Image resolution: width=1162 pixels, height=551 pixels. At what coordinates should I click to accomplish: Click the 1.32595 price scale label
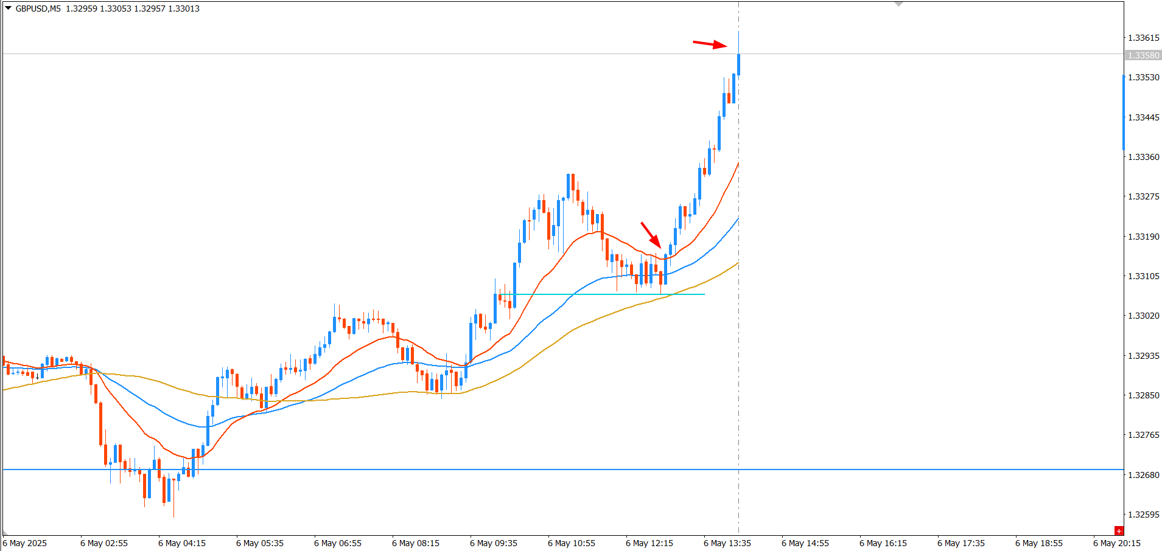coord(1144,515)
